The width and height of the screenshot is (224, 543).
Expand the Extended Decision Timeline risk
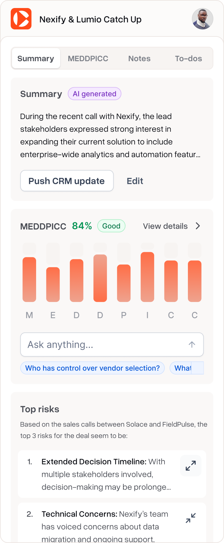[x=191, y=465]
